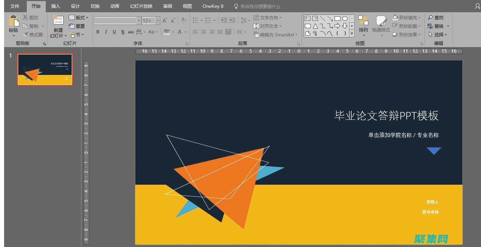
Task: Open the Layout (版式) dropdown
Action: coord(78,17)
